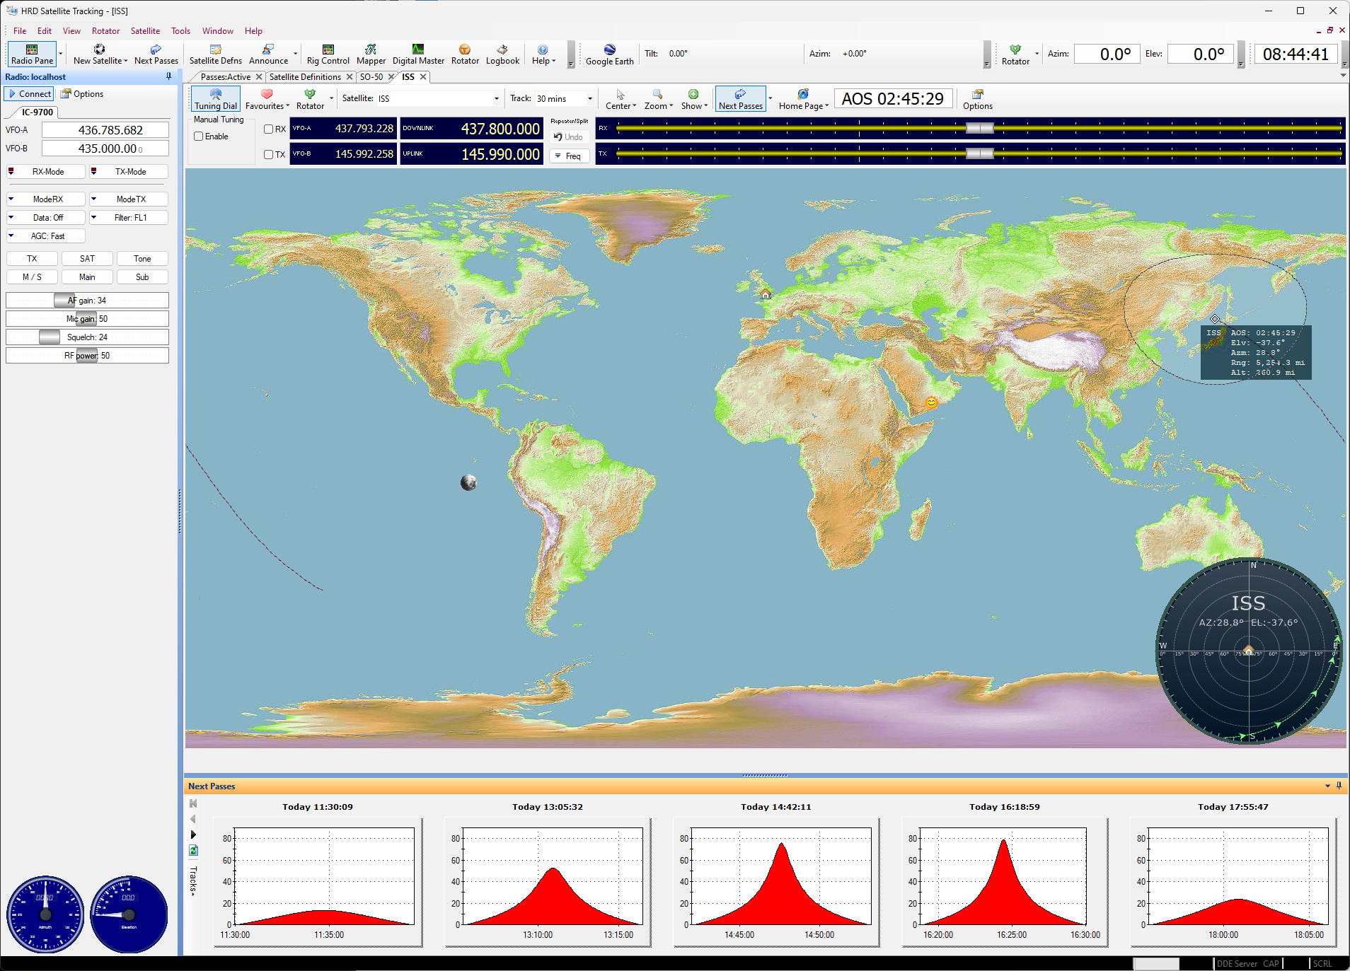Close the ISS tab
Screen dimensions: 1350x971
423,77
